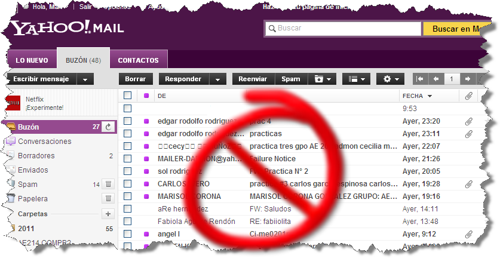The height and width of the screenshot is (258, 500).
Task: Click the Responder button
Action: (183, 79)
